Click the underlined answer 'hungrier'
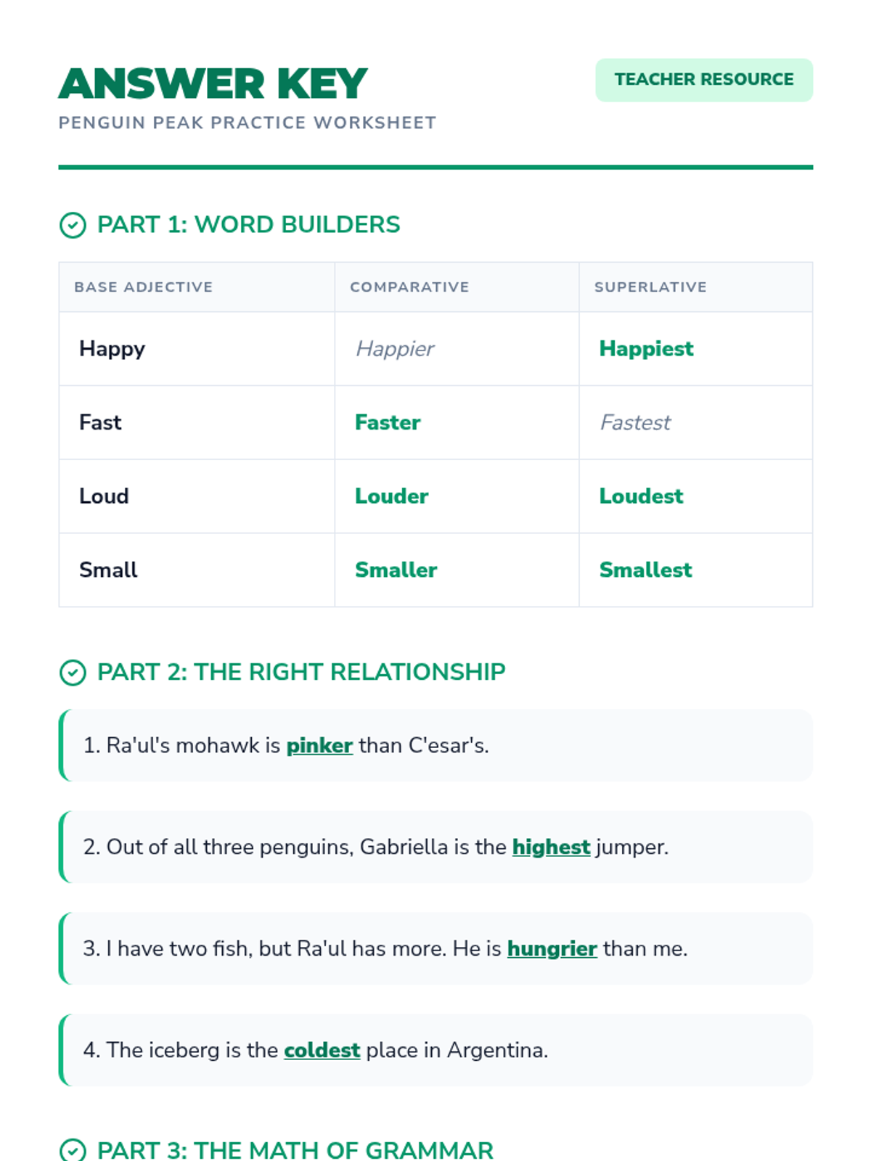Image resolution: width=871 pixels, height=1161 pixels. point(552,949)
